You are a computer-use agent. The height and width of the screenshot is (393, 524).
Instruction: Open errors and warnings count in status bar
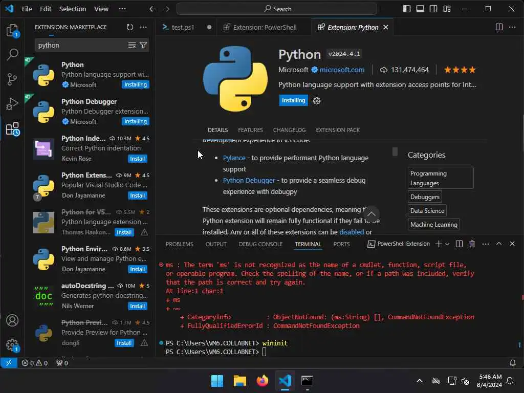click(x=35, y=363)
